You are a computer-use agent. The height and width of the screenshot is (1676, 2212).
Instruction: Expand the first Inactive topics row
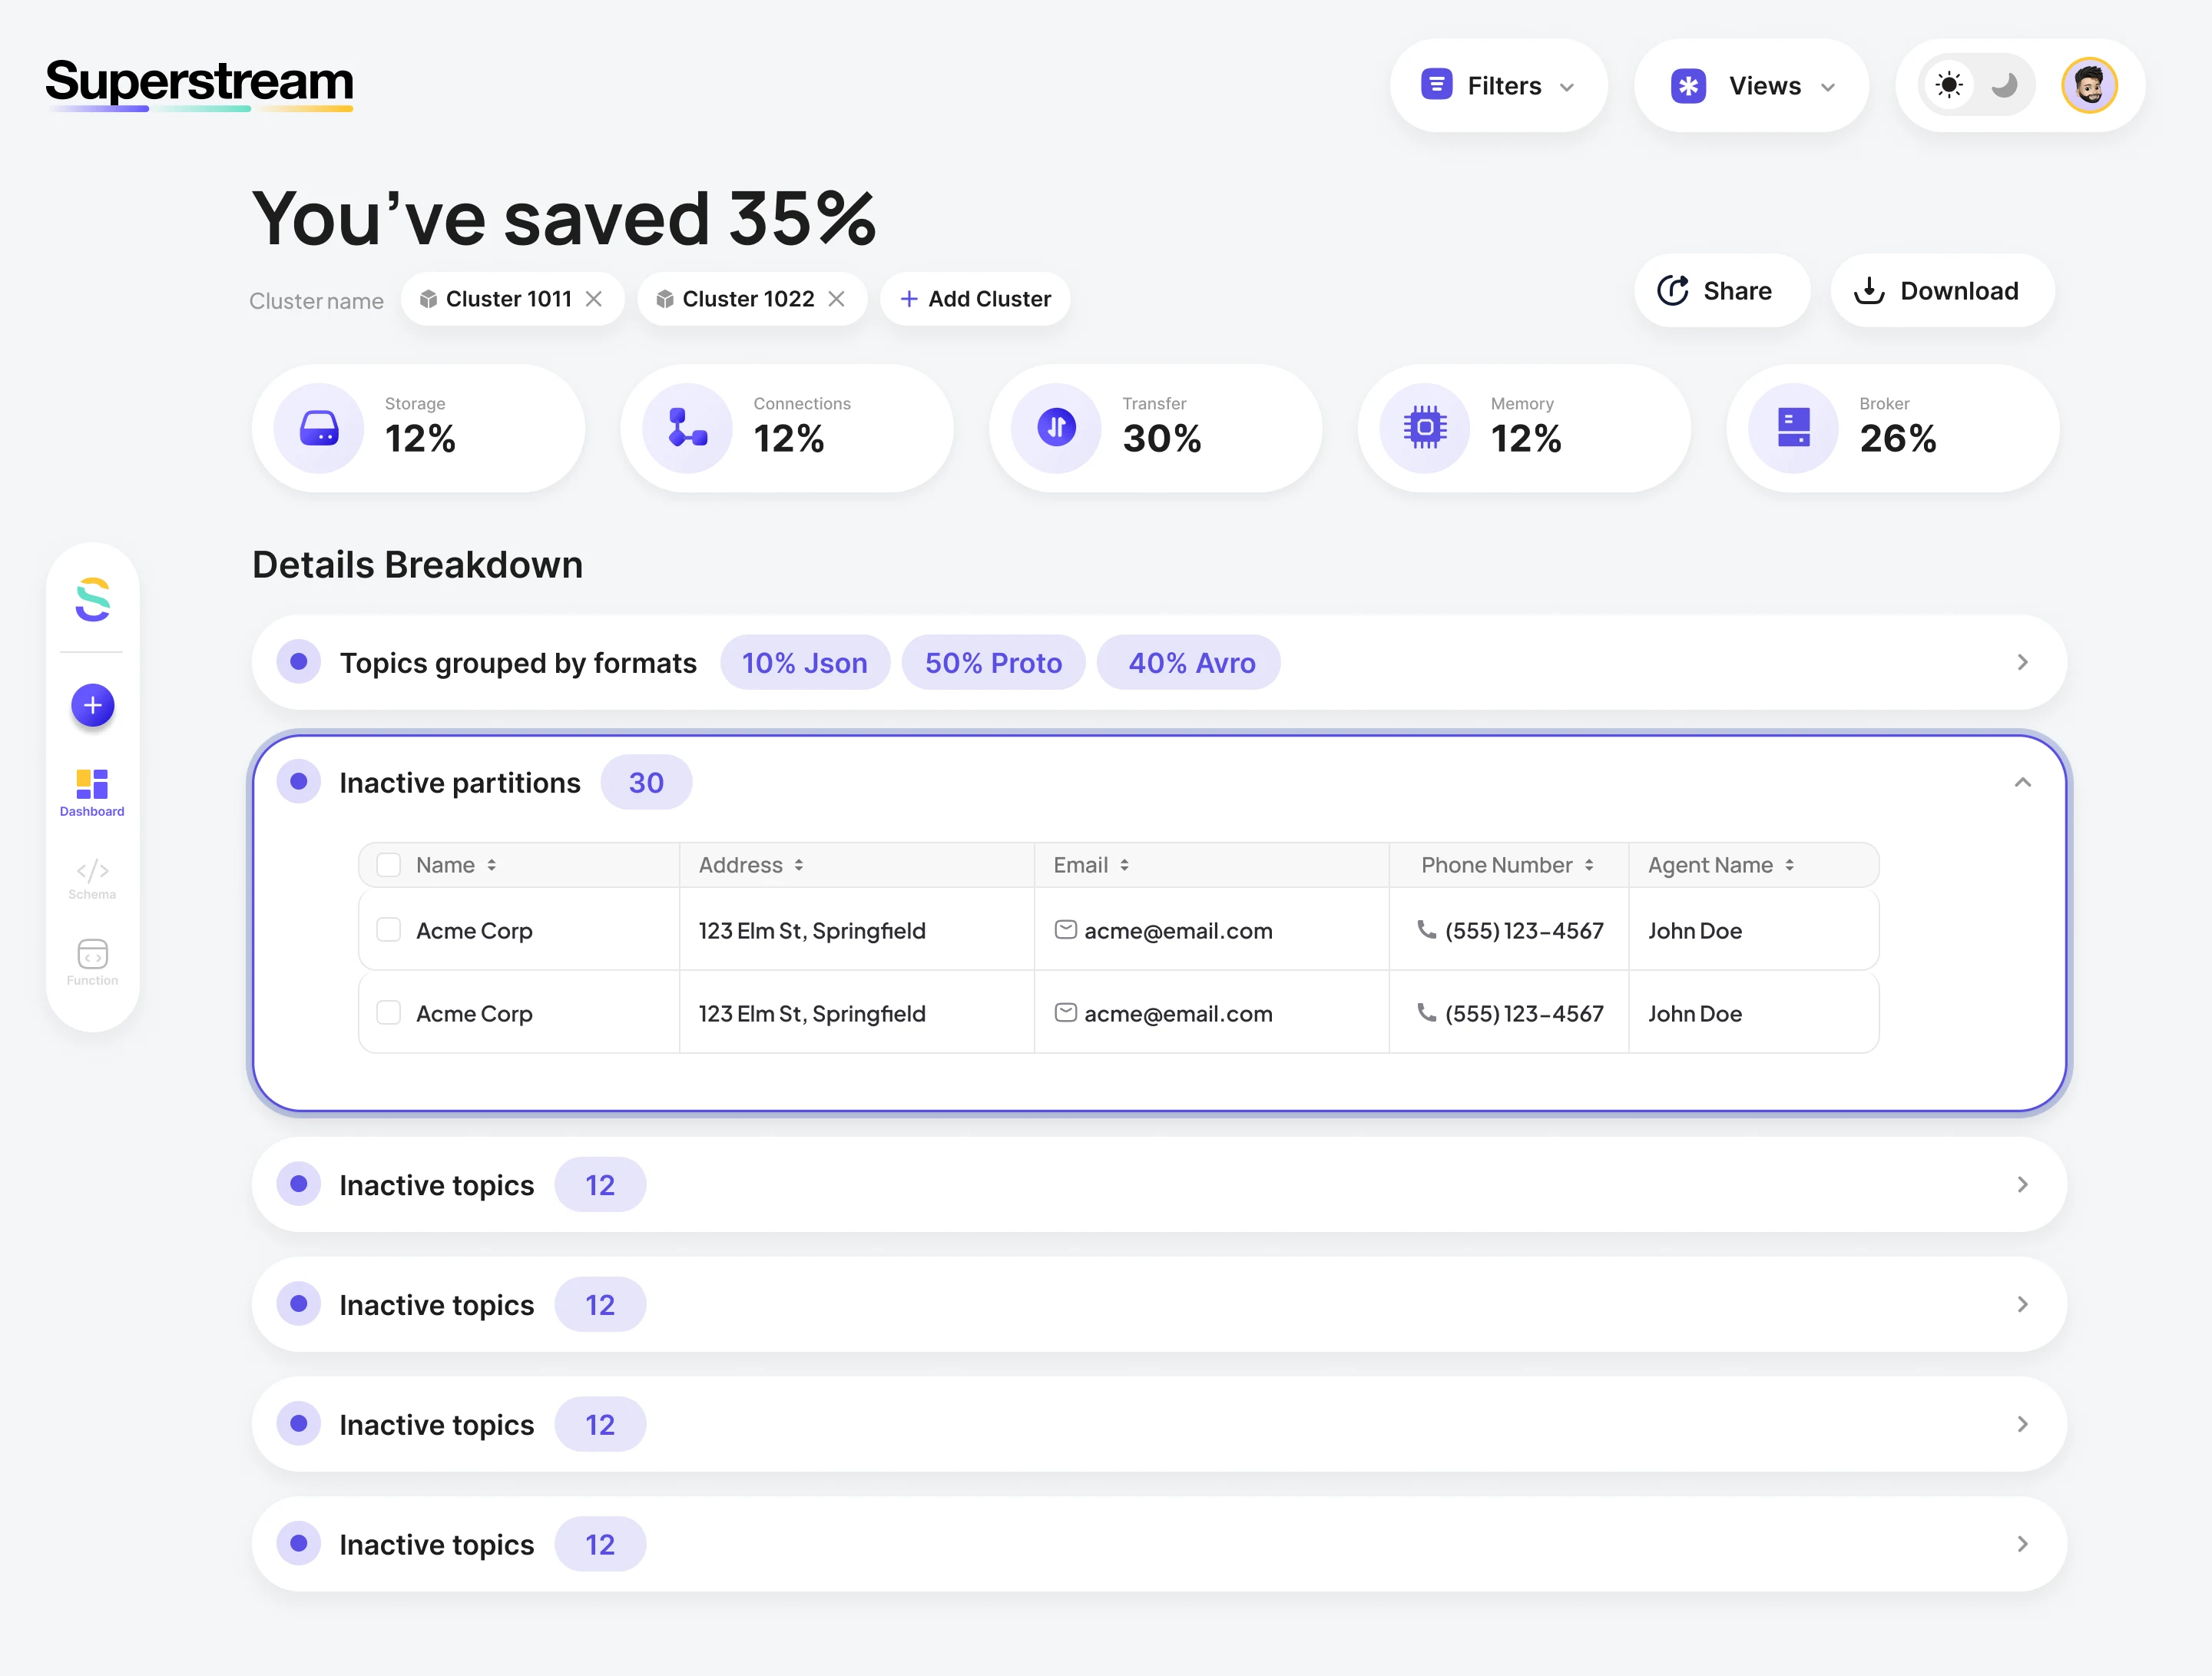pyautogui.click(x=2022, y=1185)
